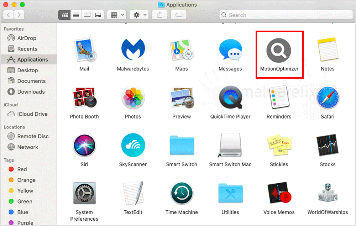The width and height of the screenshot is (356, 226).
Task: Switch to column view
Action: click(x=87, y=15)
